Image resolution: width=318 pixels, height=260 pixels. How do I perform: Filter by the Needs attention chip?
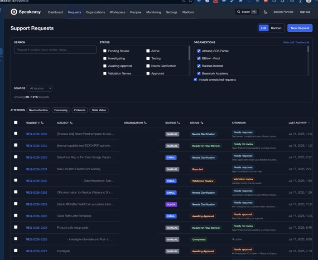[x=39, y=110]
